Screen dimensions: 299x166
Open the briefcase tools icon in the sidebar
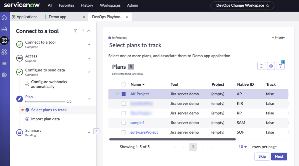click(x=4, y=29)
